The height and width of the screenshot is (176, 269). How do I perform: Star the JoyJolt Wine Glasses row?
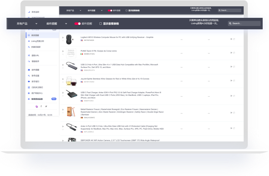pyautogui.click(x=63, y=82)
